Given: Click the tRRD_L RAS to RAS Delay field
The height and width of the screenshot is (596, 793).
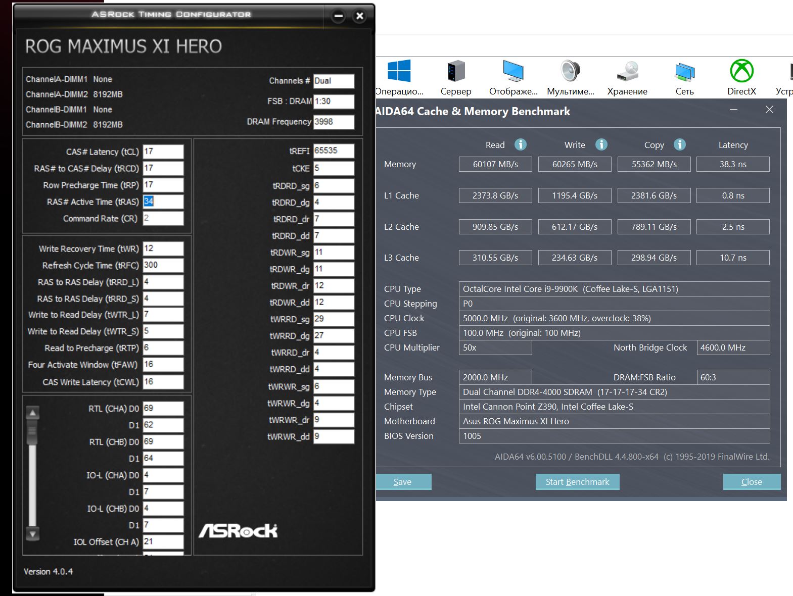Looking at the screenshot, I should pos(163,282).
